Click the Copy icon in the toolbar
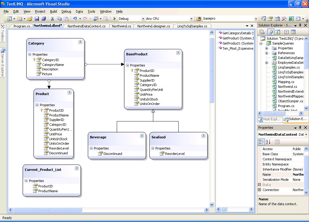 coord(59,19)
